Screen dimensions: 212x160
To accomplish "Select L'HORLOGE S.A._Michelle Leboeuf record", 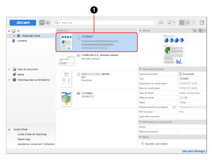I will pyautogui.click(x=100, y=55).
